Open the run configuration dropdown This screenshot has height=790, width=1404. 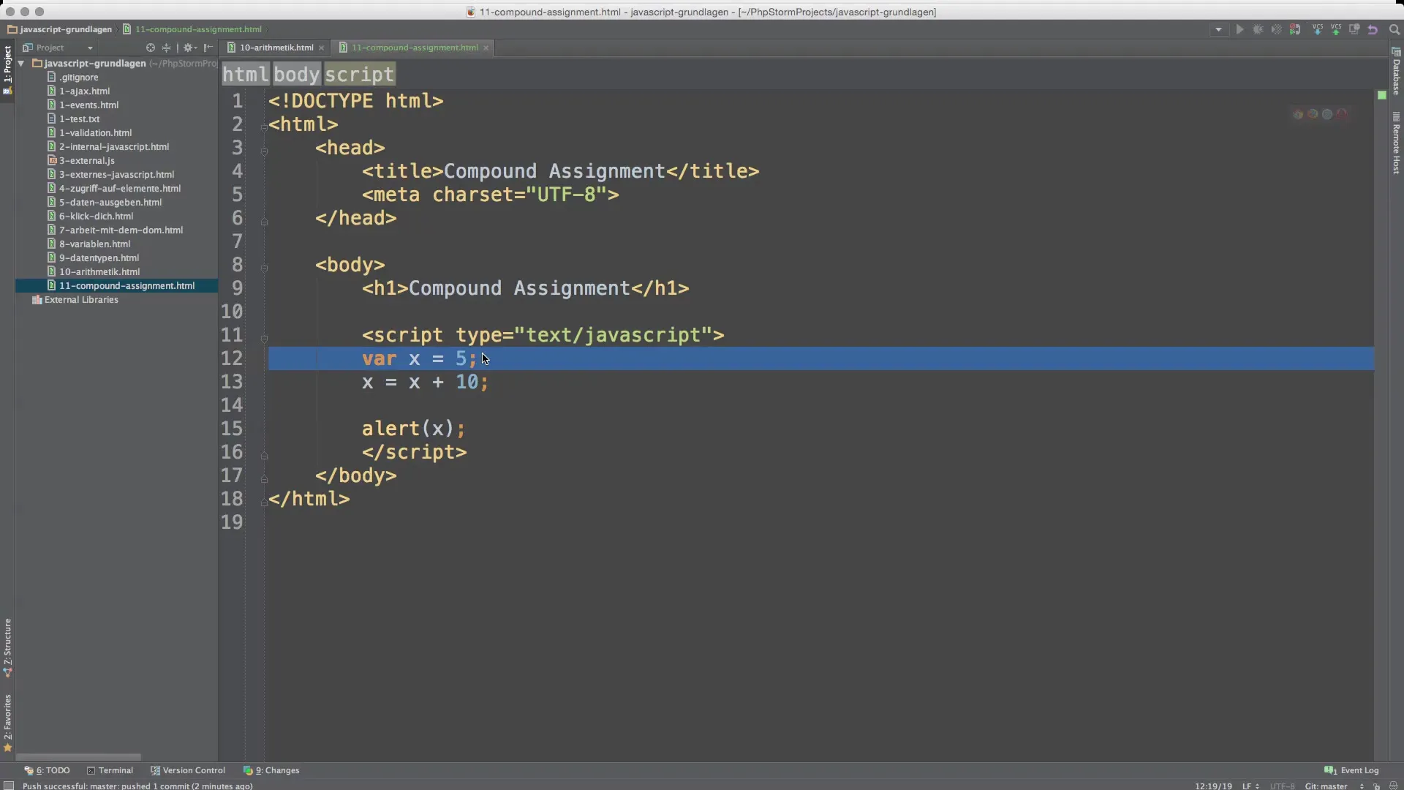(1218, 30)
